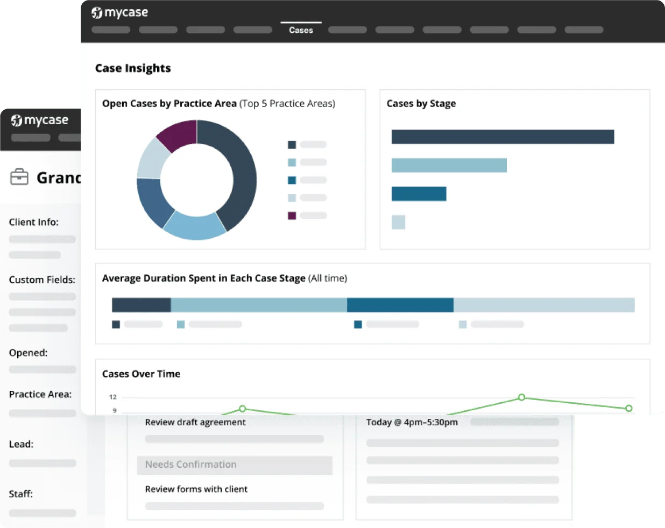Viewport: 665px width, 528px height.
Task: Click the longest dark bar in Cases by Stage
Action: coord(503,137)
